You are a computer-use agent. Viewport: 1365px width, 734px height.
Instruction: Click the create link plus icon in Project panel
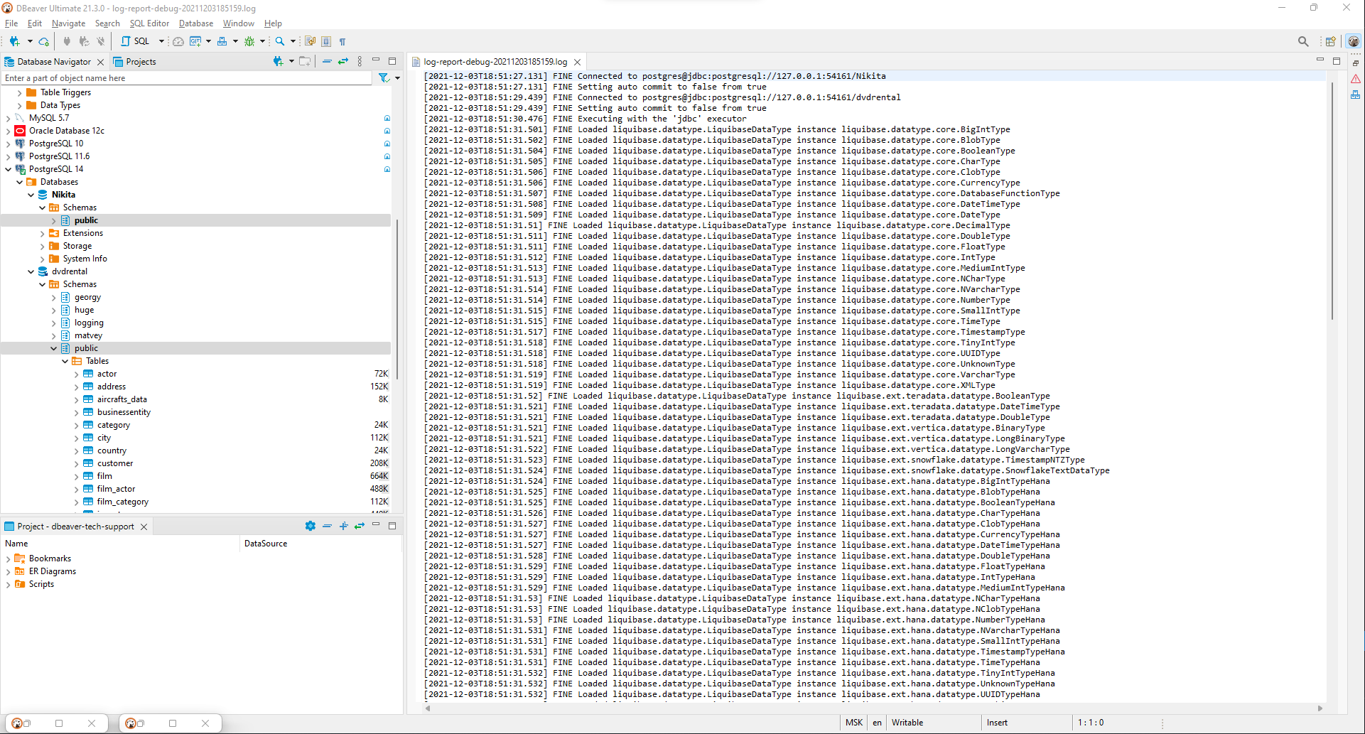coord(344,526)
